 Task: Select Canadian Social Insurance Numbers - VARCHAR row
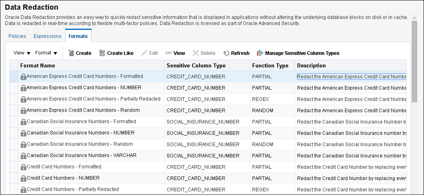pos(81,155)
